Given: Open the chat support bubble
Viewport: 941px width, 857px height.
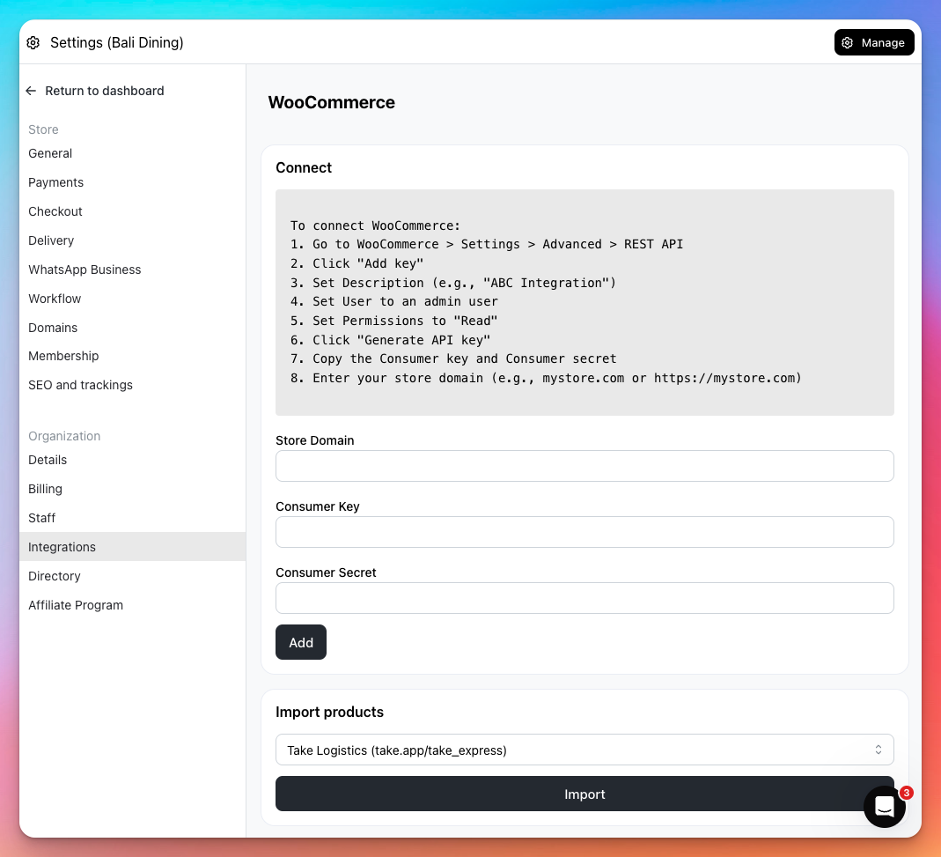Looking at the screenshot, I should pos(884,807).
